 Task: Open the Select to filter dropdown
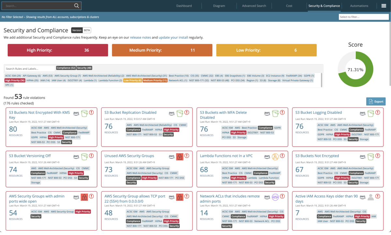pyautogui.click(x=364, y=17)
